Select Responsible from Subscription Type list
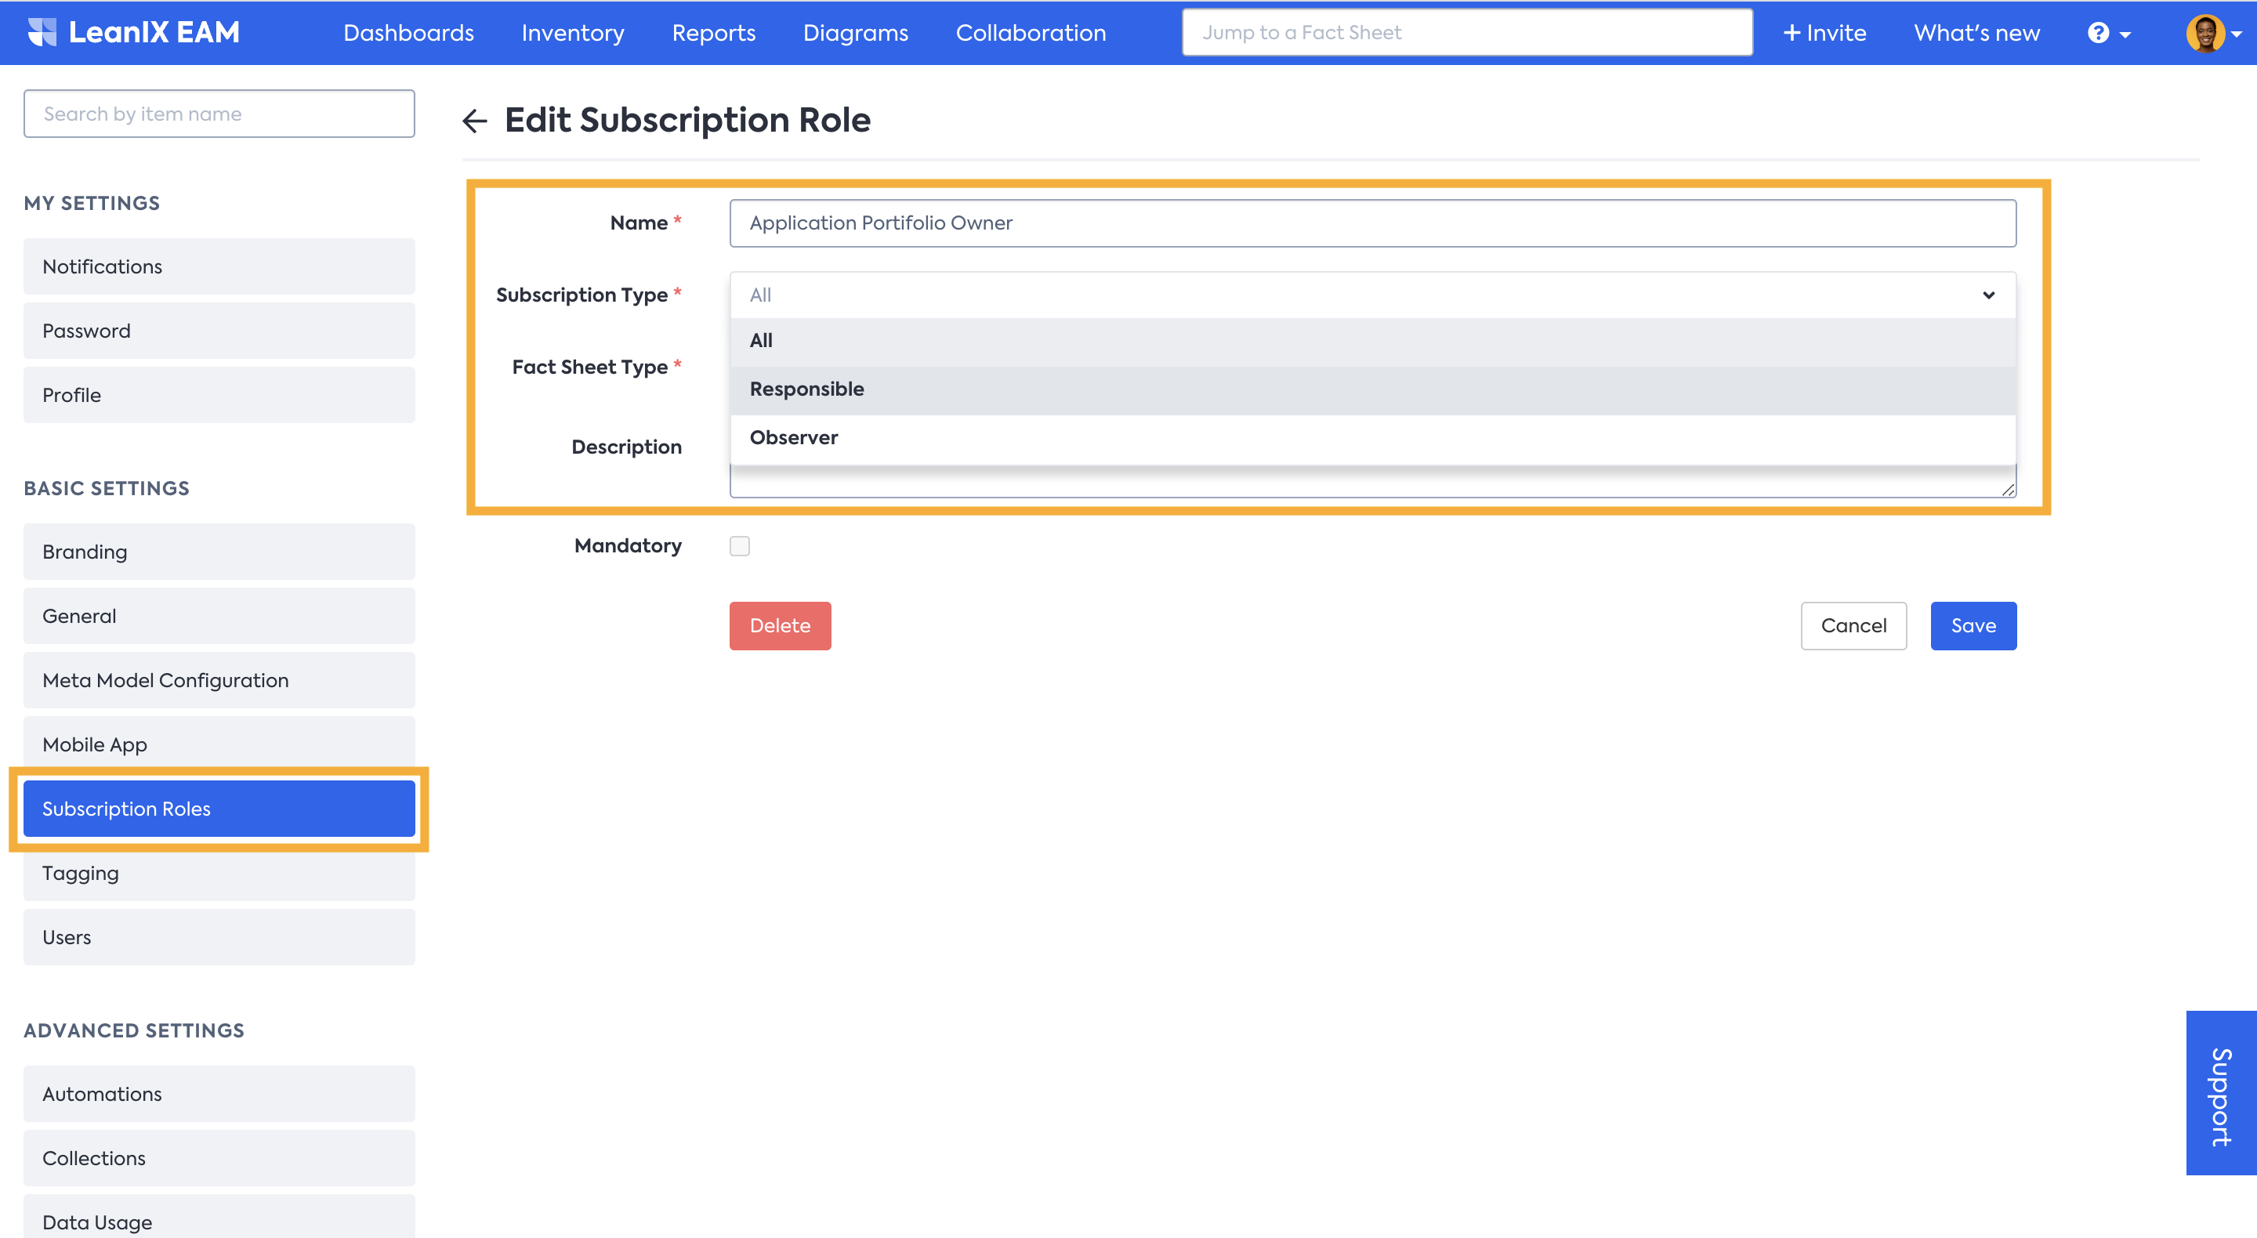This screenshot has height=1238, width=2257. point(806,389)
